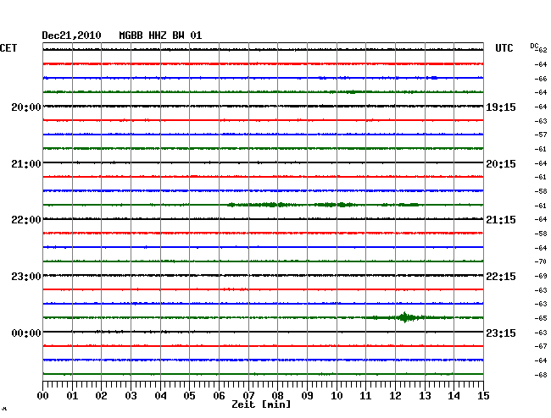The image size is (551, 418).
Task: Click the 20:15 UTC time label
Action: pos(501,164)
